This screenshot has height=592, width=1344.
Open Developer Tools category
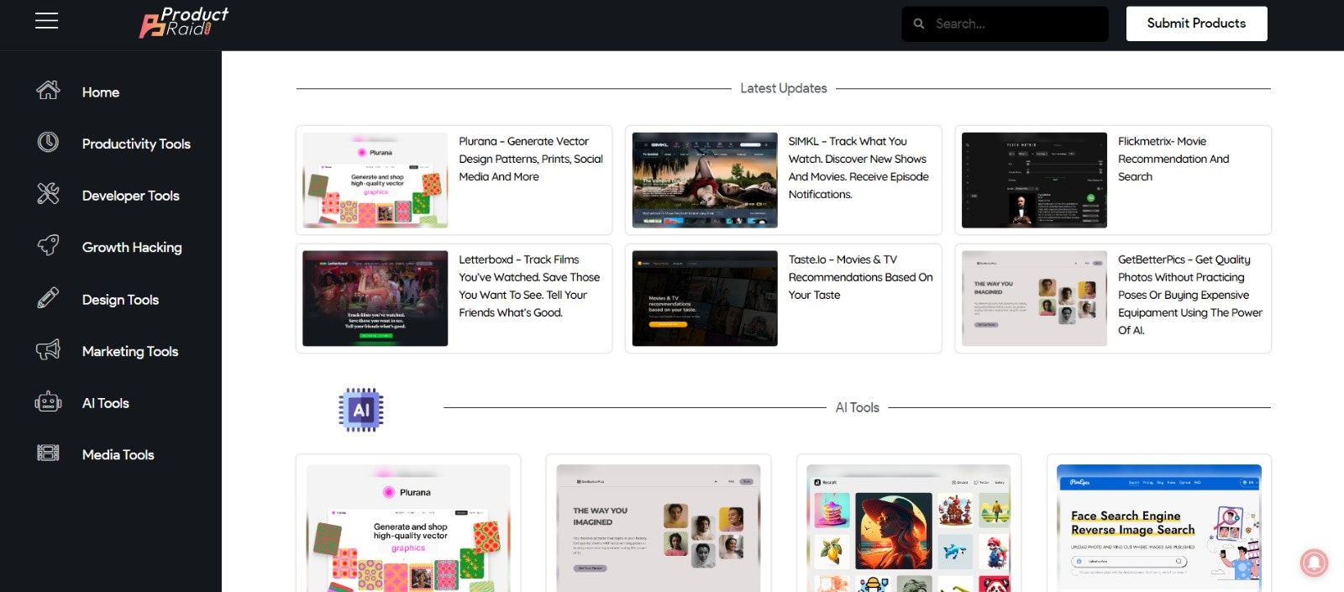[x=131, y=196]
